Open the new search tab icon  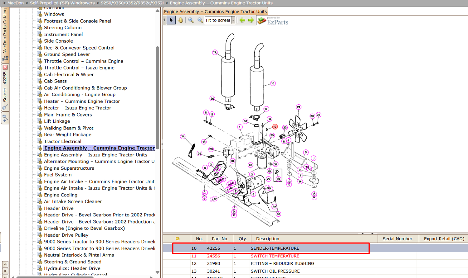[5, 118]
